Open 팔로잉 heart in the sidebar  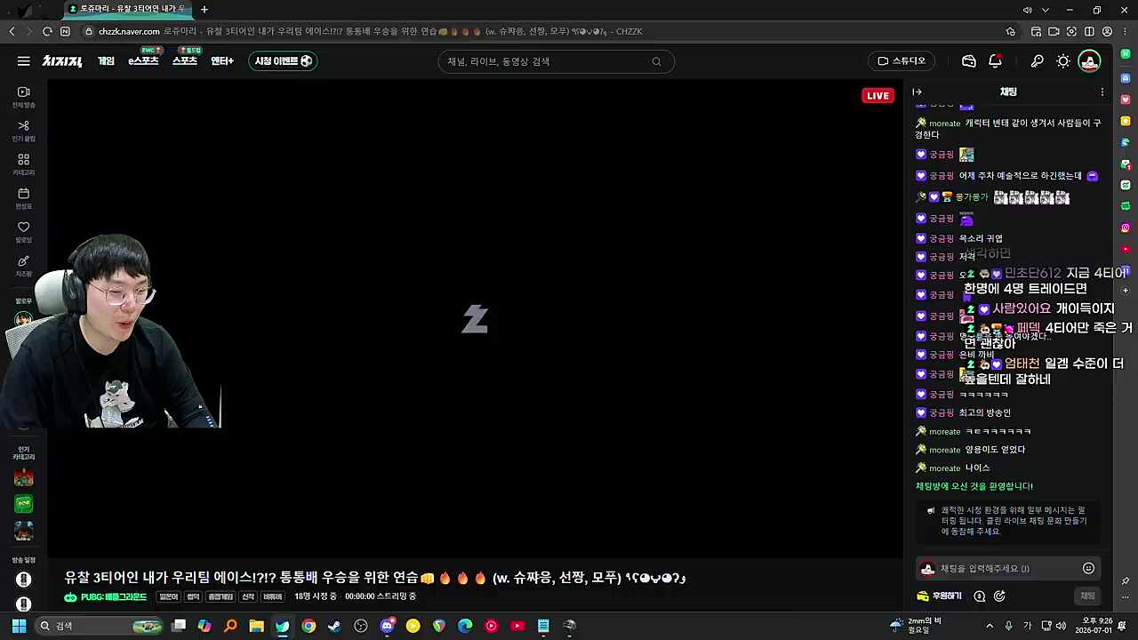tap(24, 232)
